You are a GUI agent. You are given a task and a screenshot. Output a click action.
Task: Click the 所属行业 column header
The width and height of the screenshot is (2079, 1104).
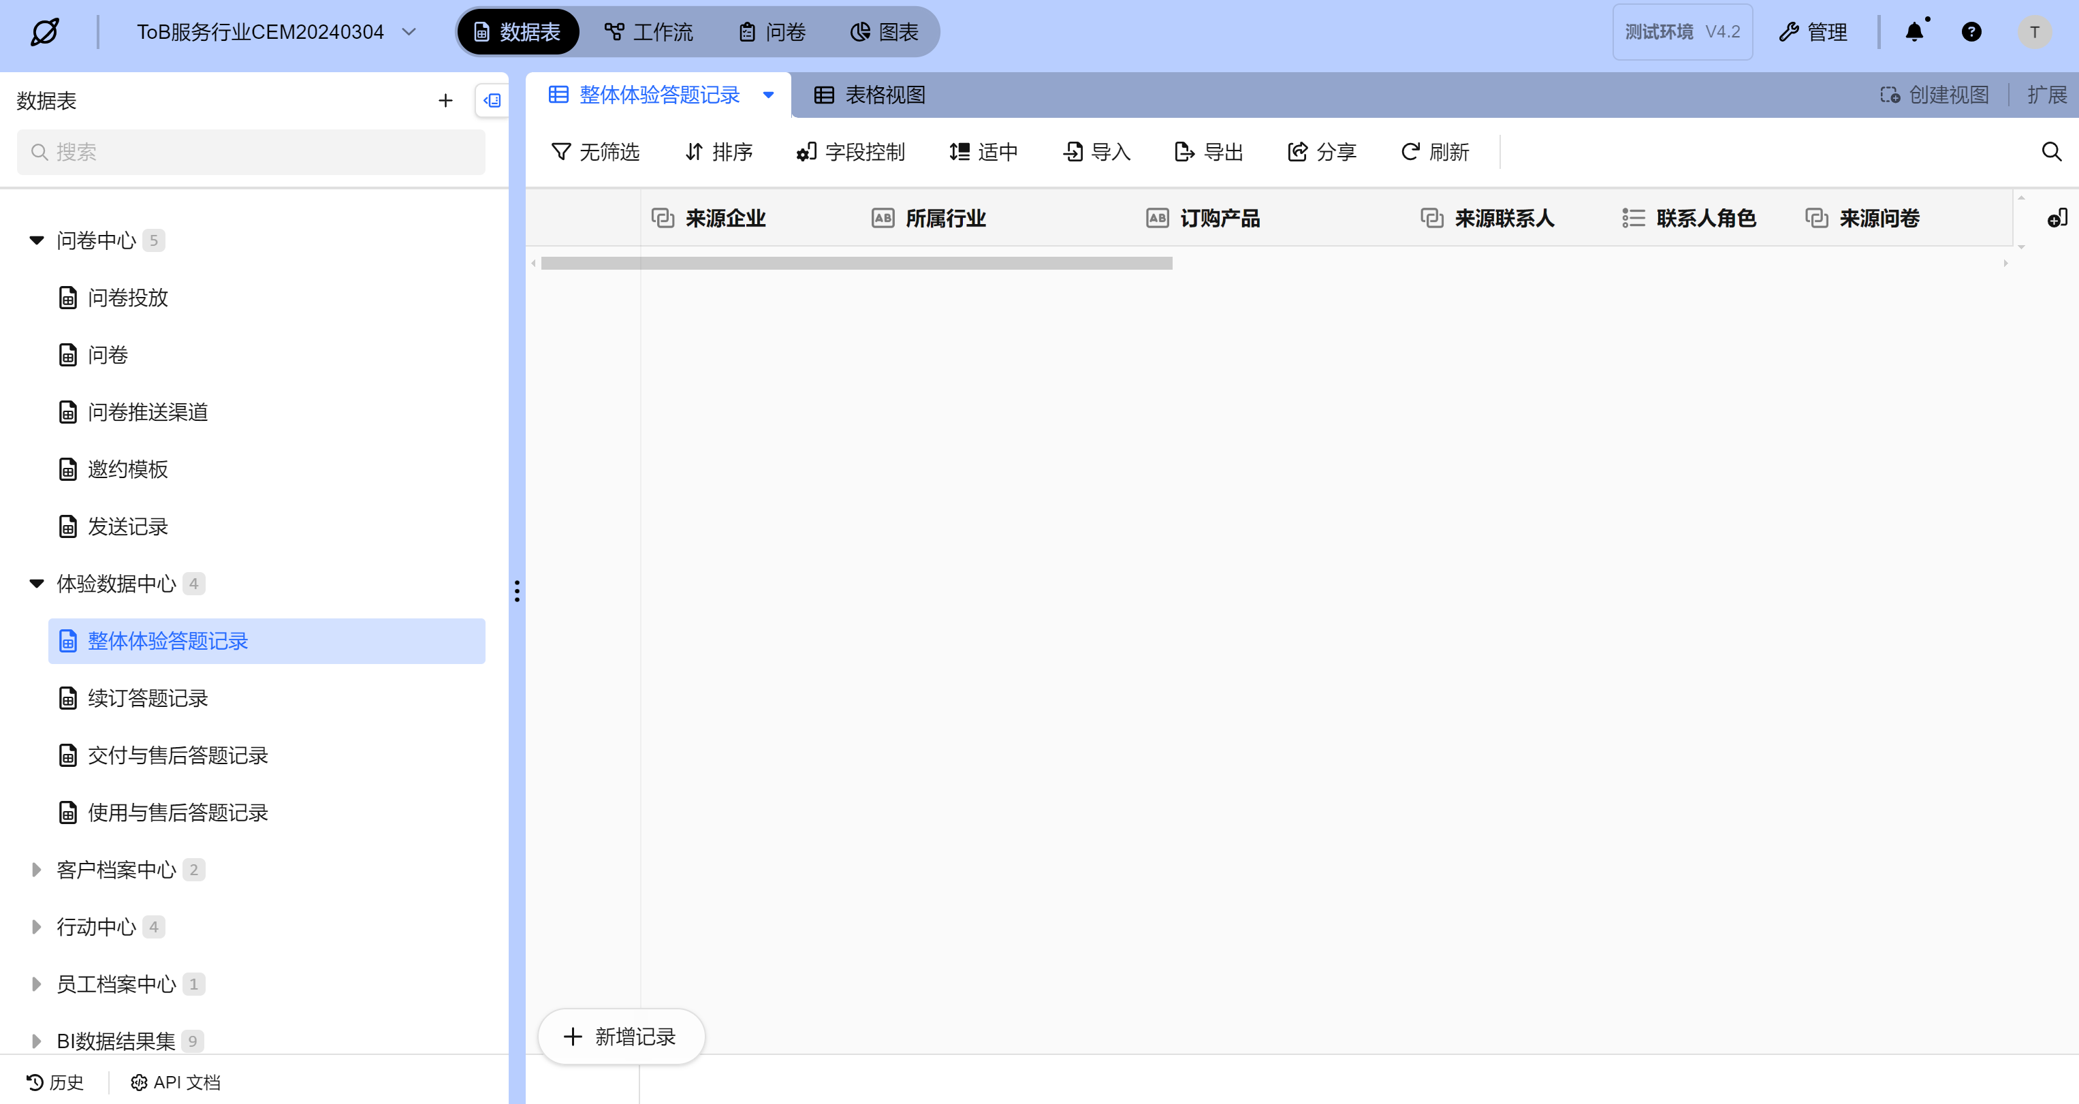coord(998,219)
